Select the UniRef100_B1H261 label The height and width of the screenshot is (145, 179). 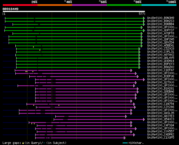point(161,89)
